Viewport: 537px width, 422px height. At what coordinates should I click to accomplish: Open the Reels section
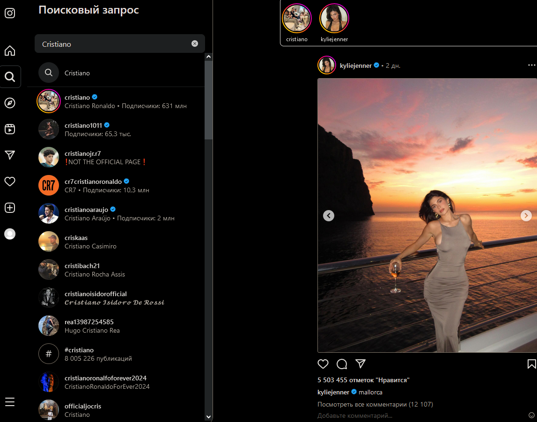pyautogui.click(x=9, y=129)
